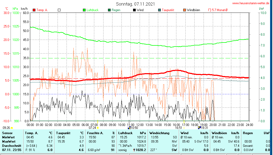Screen dimensions: 273x155
Task: Click the min temperature value 4.6
Action: click(50, 137)
